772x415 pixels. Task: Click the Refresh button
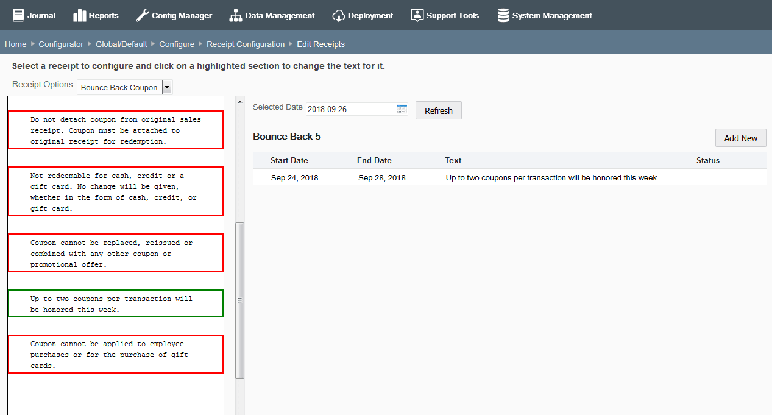[x=438, y=110]
